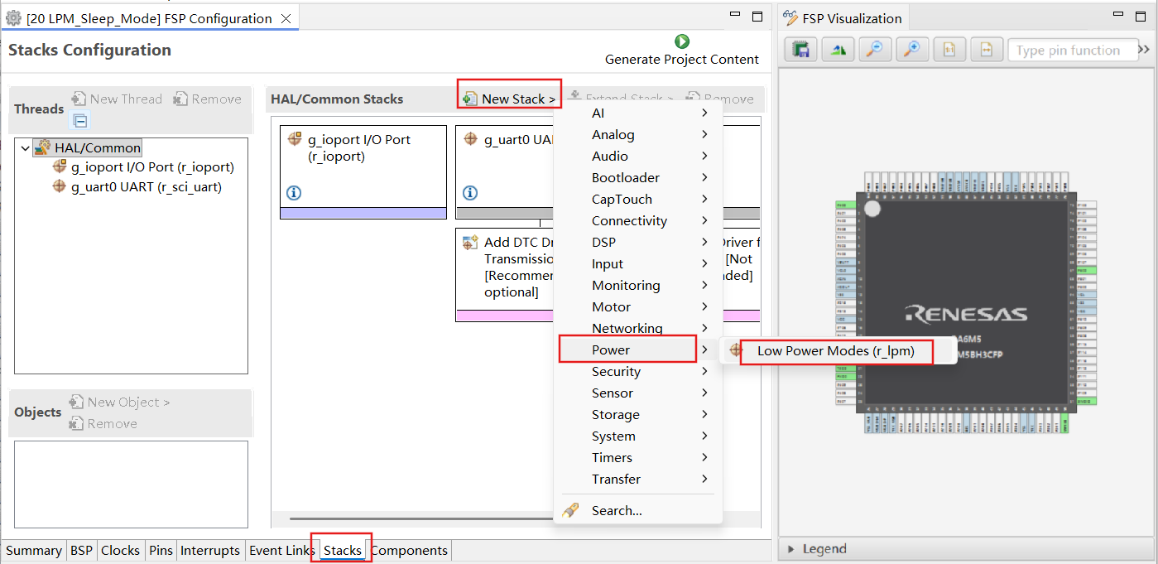1158x564 pixels.
Task: Click the g_ioport stack block icon
Action: (294, 139)
